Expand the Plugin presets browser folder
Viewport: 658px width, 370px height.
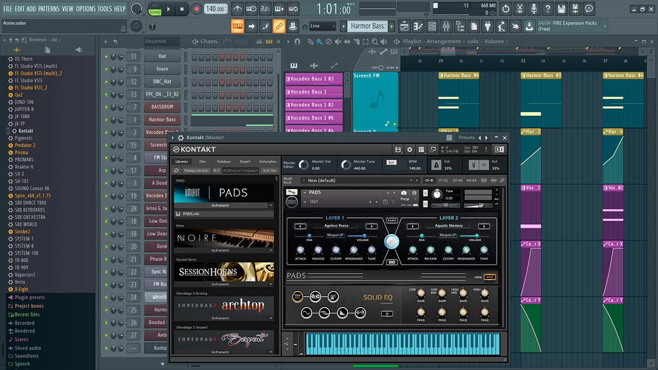(x=30, y=297)
